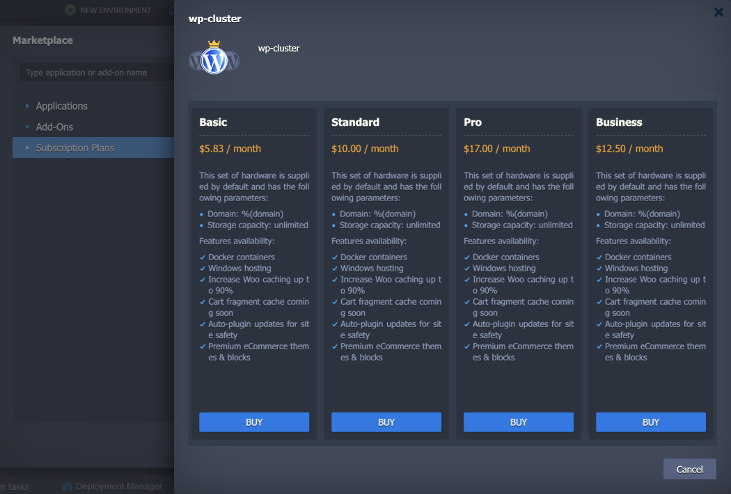Buy the Standard plan
Image resolution: width=731 pixels, height=494 pixels.
tap(386, 422)
